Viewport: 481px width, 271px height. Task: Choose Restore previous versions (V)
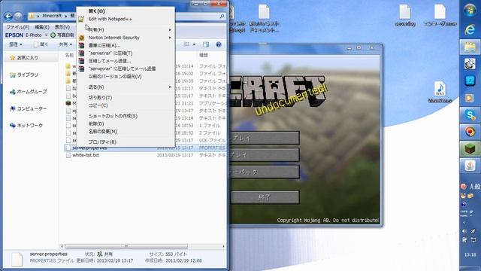126,77
